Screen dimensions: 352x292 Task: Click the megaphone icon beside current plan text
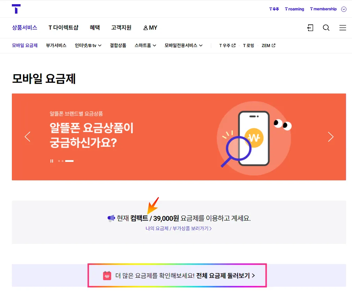click(111, 218)
